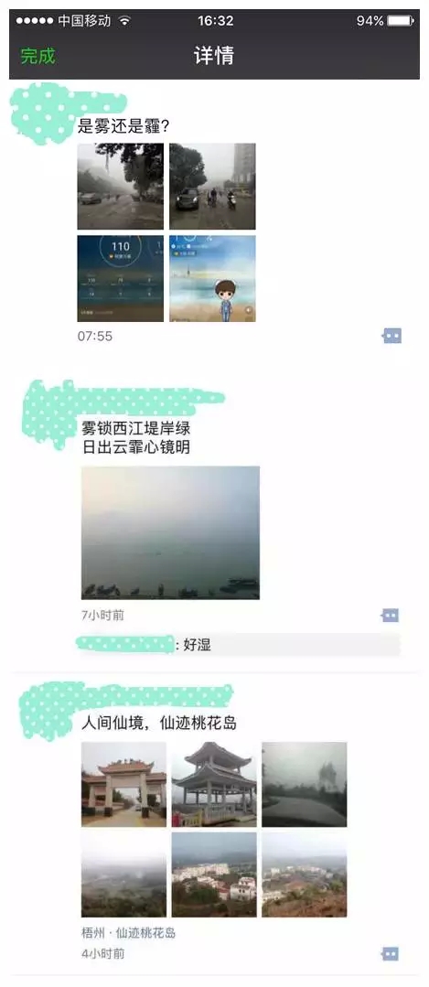Screen dimensions: 429x987
Task: Tap the green 完成 button
Action: pyautogui.click(x=38, y=56)
